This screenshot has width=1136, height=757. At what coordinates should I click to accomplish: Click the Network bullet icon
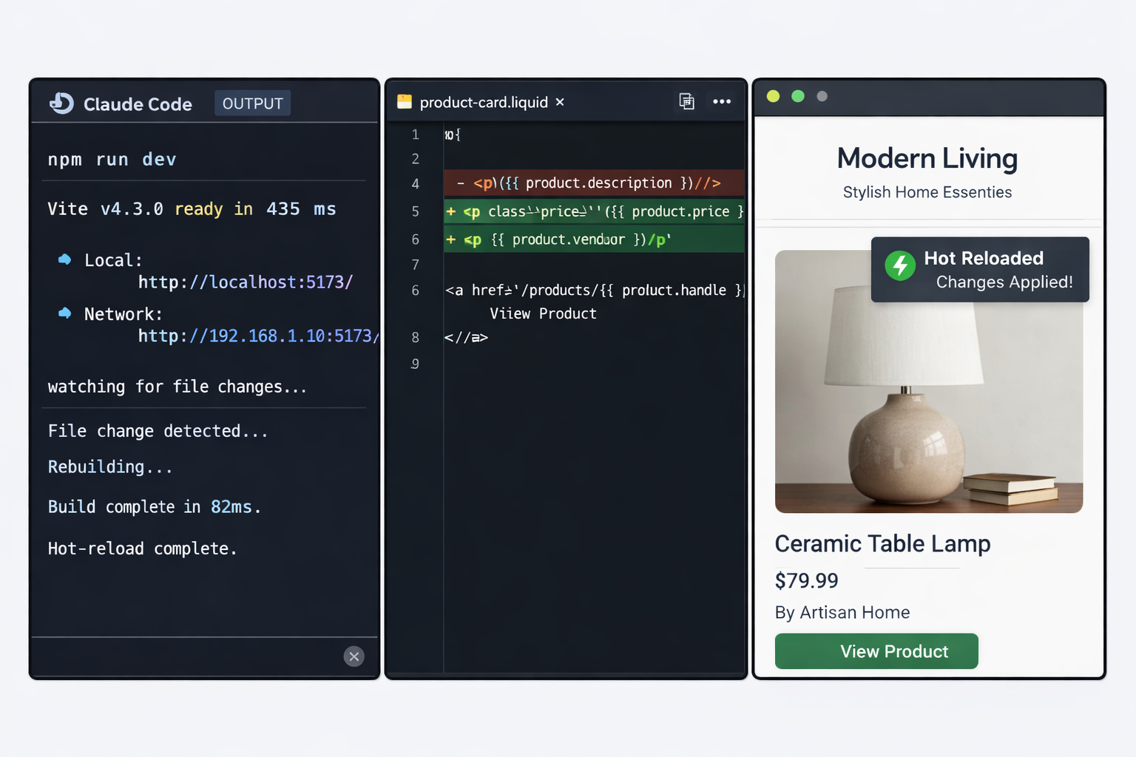point(65,313)
